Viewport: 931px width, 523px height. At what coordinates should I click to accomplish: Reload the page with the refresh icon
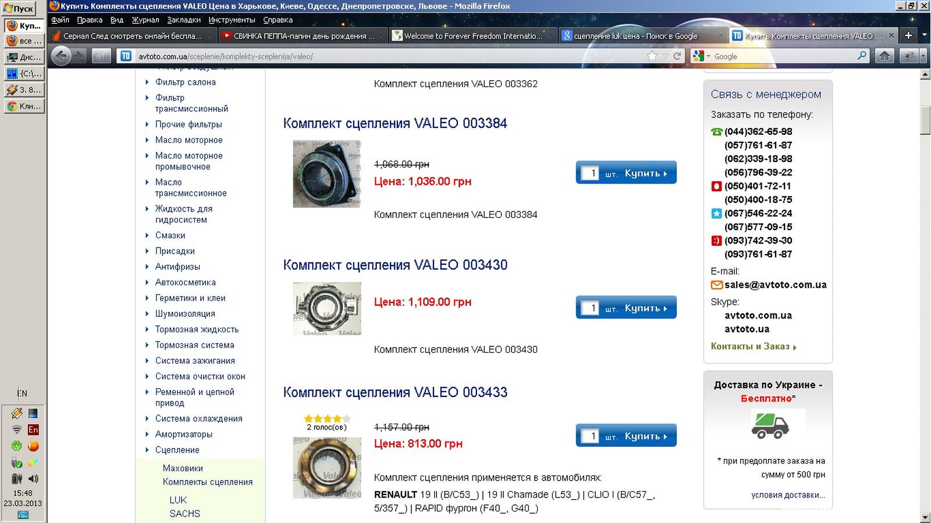tap(677, 56)
